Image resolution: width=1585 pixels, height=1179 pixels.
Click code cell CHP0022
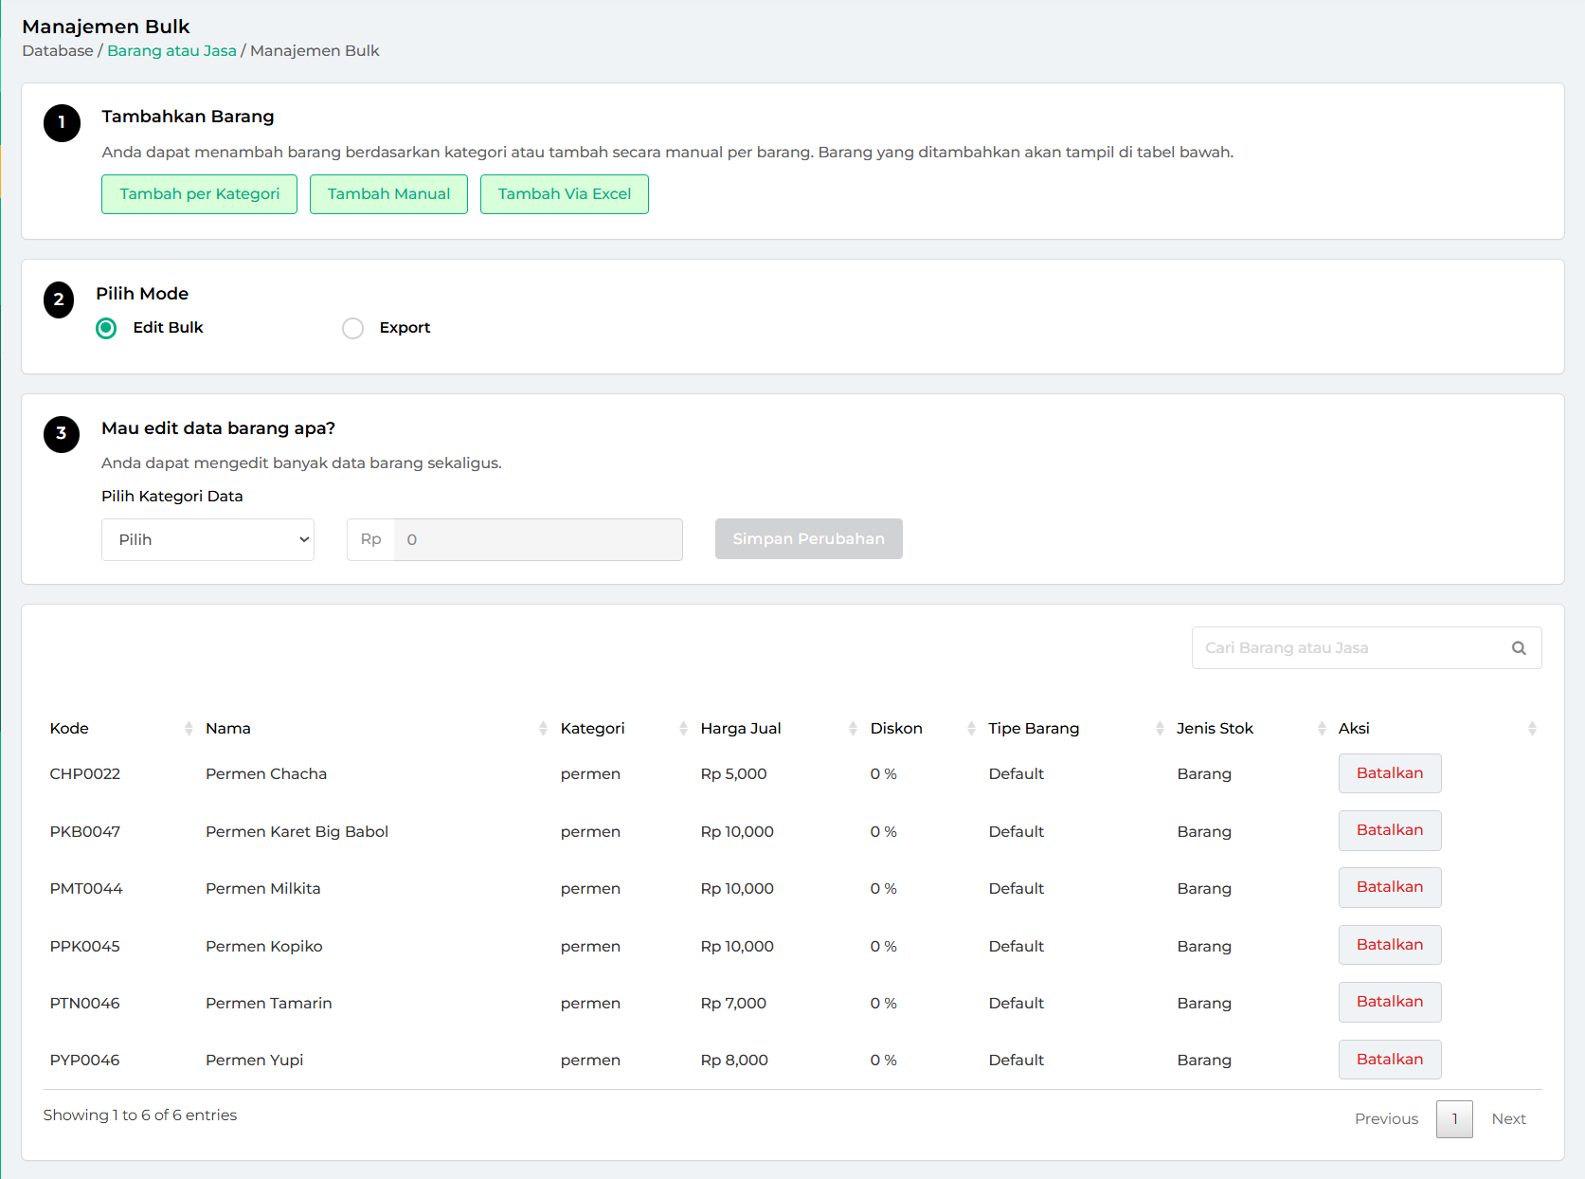click(85, 774)
